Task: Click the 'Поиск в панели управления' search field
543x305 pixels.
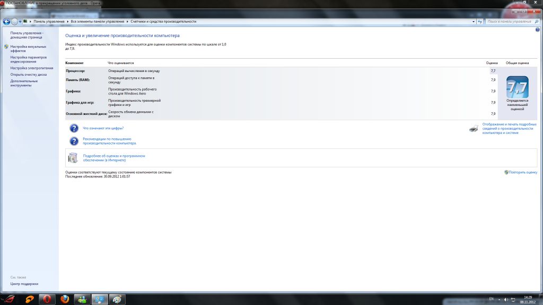Action: coord(508,22)
